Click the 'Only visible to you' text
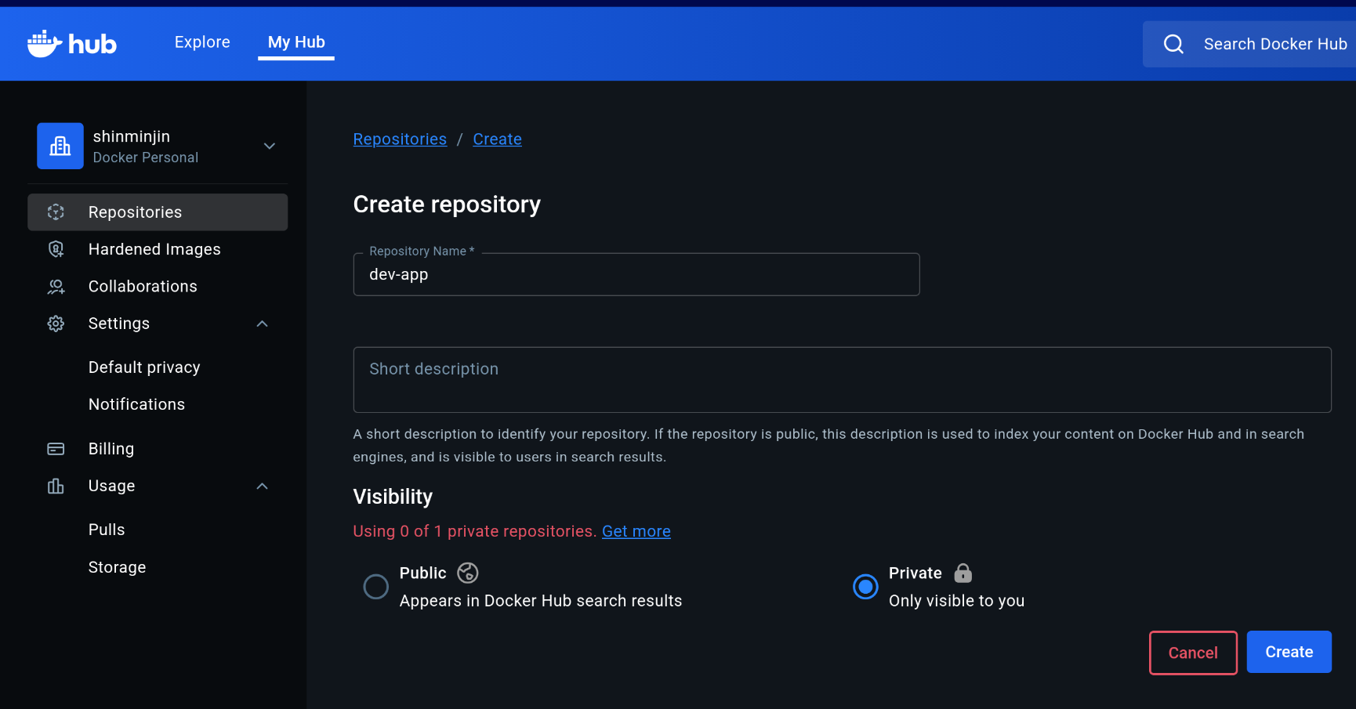Viewport: 1356px width, 709px height. [x=956, y=601]
